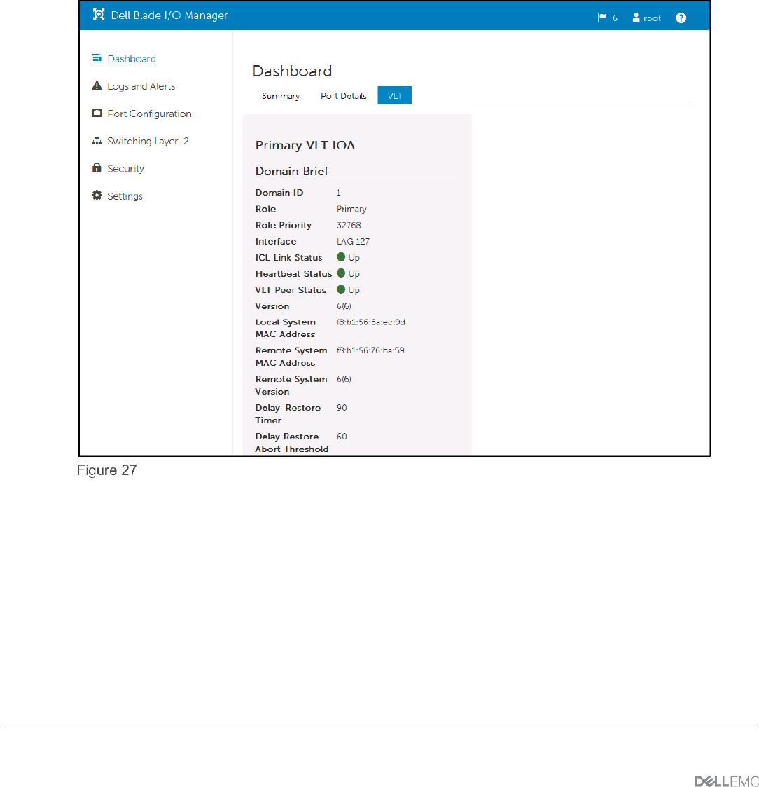Click the Local System MAC Address label
759x787 pixels.
pyautogui.click(x=285, y=328)
